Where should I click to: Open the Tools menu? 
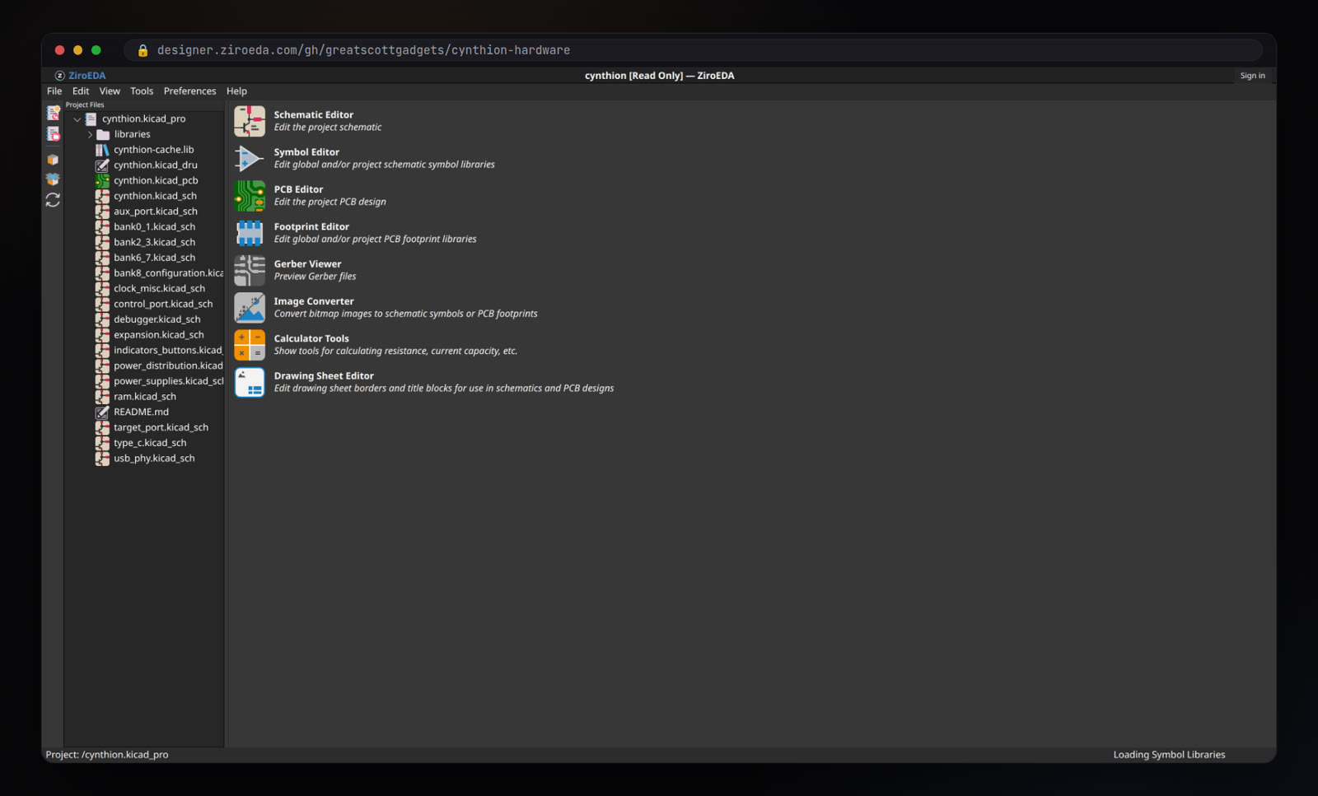[142, 91]
